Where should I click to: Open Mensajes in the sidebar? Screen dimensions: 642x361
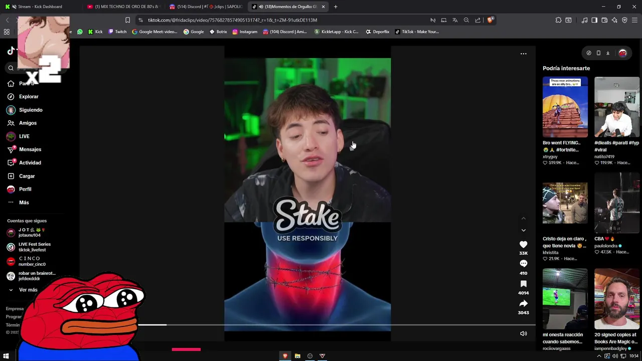24,149
